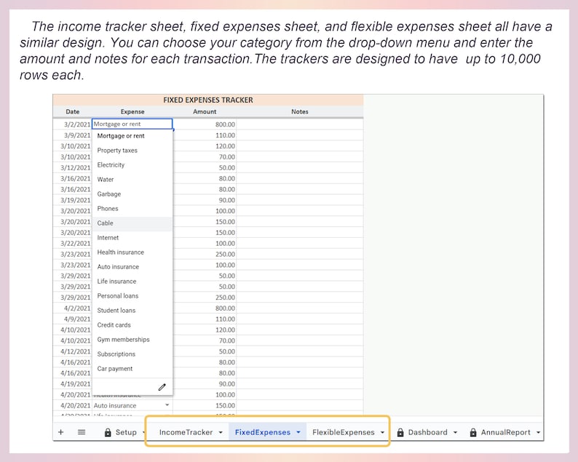This screenshot has width=578, height=462.
Task: Pick Phones from the expense list
Action: click(132, 209)
